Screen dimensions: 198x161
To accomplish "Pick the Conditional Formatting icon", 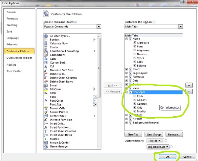I will tap(46, 51).
